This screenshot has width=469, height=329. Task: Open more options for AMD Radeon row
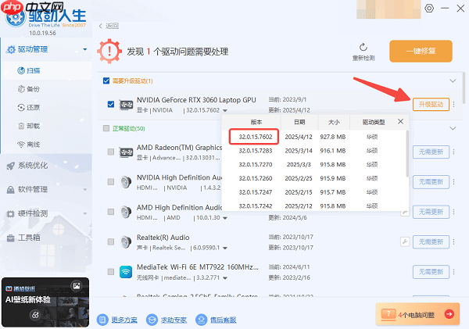point(453,152)
